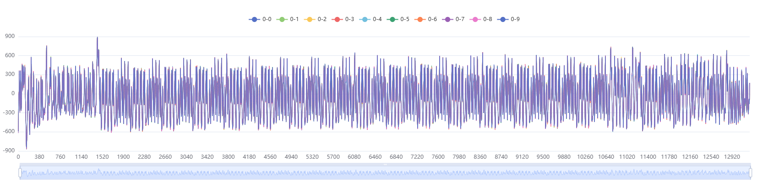Click the red 0-3 legend marker
This screenshot has height=183, width=768.
pos(337,19)
